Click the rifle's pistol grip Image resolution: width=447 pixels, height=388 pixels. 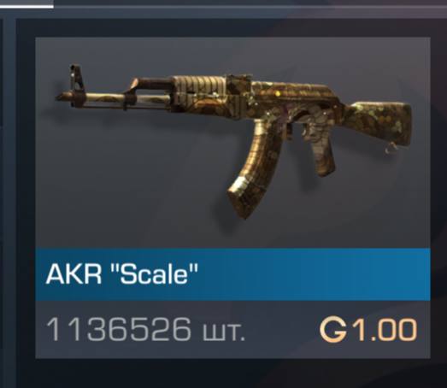(321, 154)
